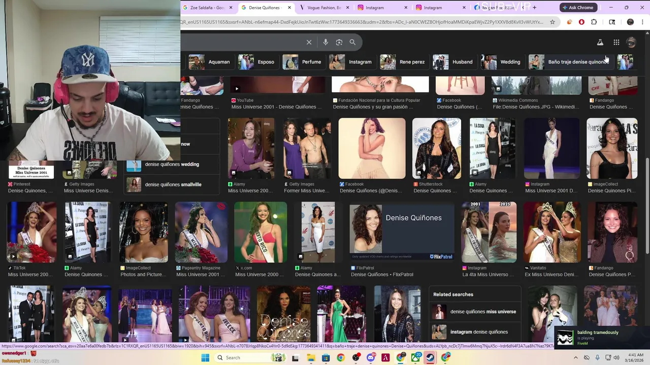Open related search denise quiñones miss universe

[475, 312]
